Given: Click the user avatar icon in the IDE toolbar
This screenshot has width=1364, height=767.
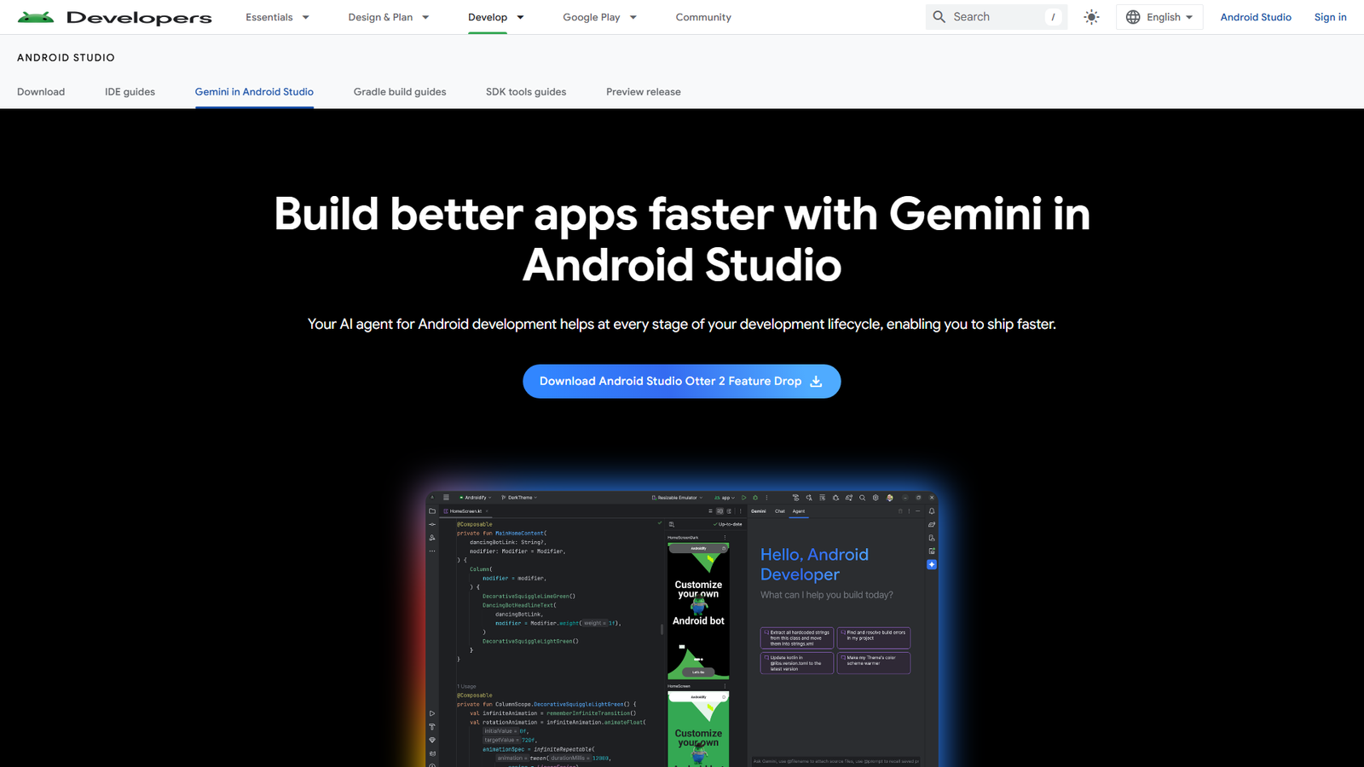Looking at the screenshot, I should tap(890, 498).
